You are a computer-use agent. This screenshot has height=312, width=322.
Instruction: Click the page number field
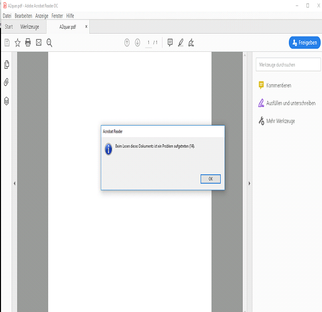tap(148, 43)
